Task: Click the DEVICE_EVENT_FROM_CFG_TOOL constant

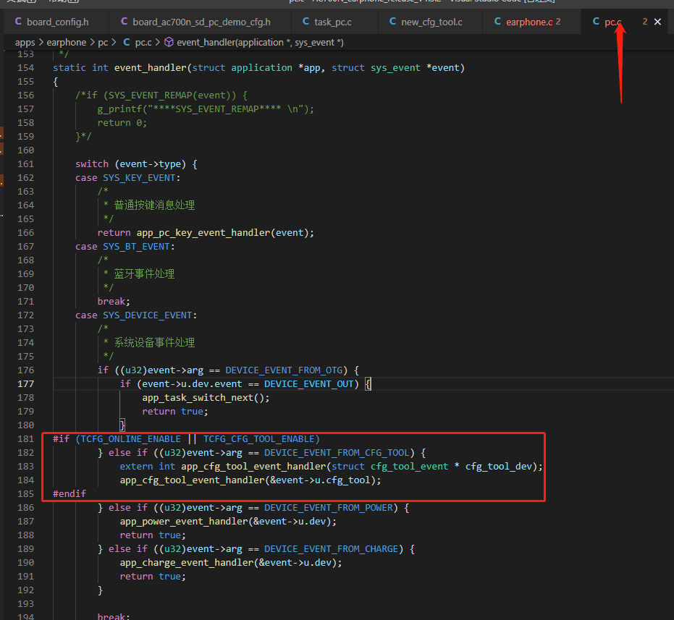Action: pyautogui.click(x=337, y=453)
